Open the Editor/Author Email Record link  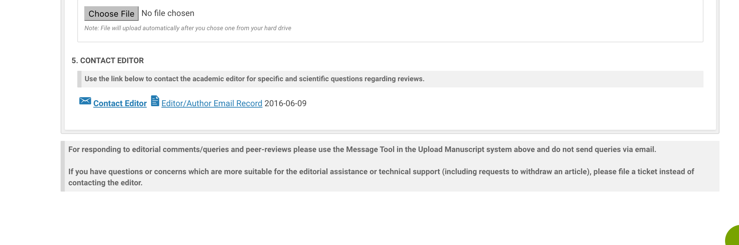click(x=212, y=103)
